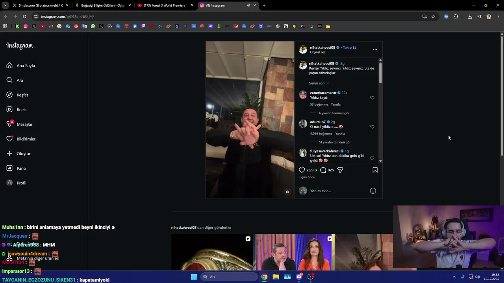Bookmark this page with star icon
The width and height of the screenshot is (504, 283).
(x=433, y=17)
